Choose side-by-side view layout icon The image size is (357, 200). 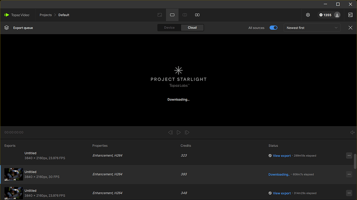point(197,15)
